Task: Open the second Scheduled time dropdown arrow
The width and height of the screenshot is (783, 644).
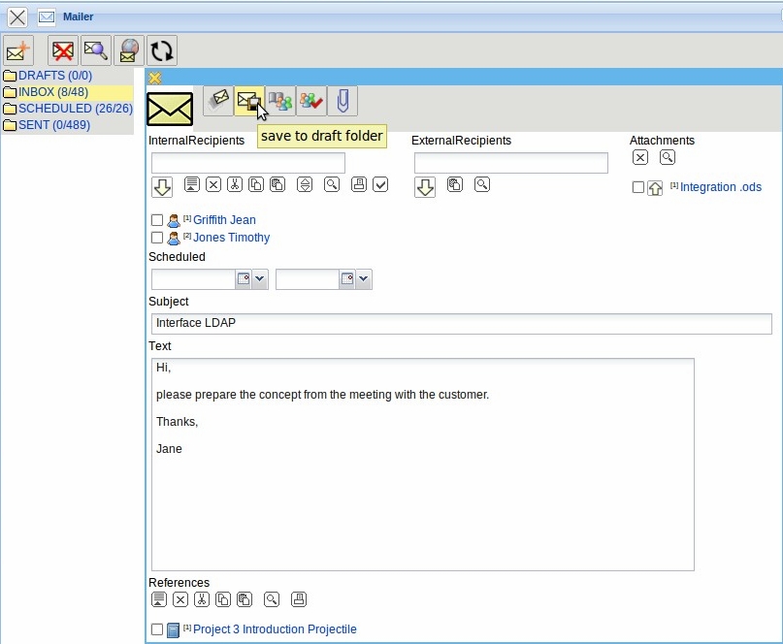Action: (363, 279)
